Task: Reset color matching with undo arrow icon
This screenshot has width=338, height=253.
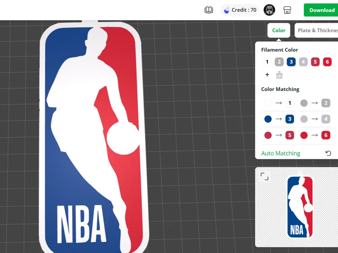Action: click(328, 153)
